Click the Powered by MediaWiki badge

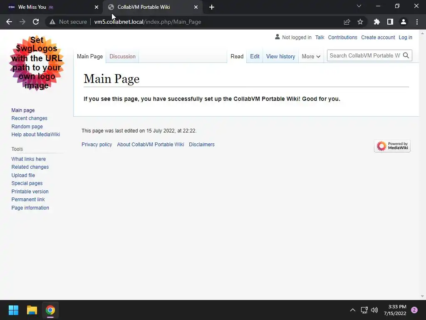point(392,146)
